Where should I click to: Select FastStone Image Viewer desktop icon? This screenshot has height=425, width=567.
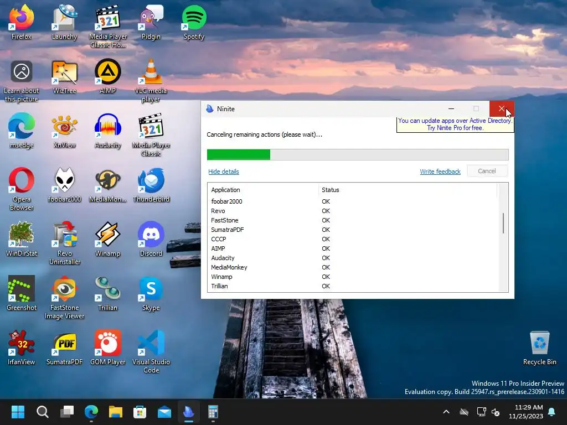(64, 298)
